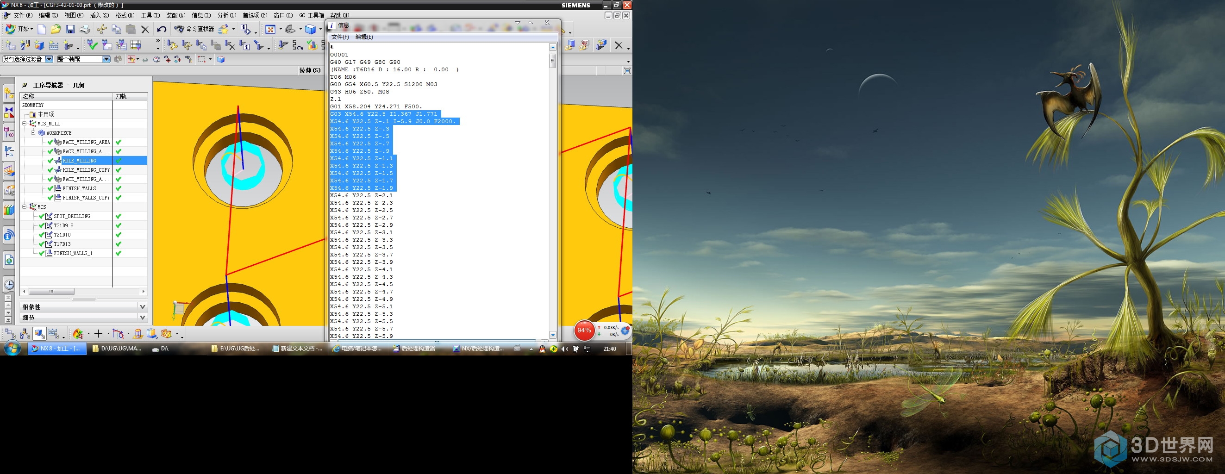Screen dimensions: 1225x474
Task: Open the History clock sidebar tab
Action: pos(9,285)
